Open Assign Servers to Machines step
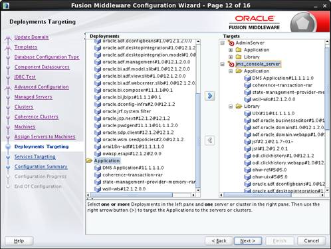 [45, 136]
